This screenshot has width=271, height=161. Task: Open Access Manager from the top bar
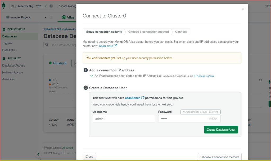click(x=67, y=6)
